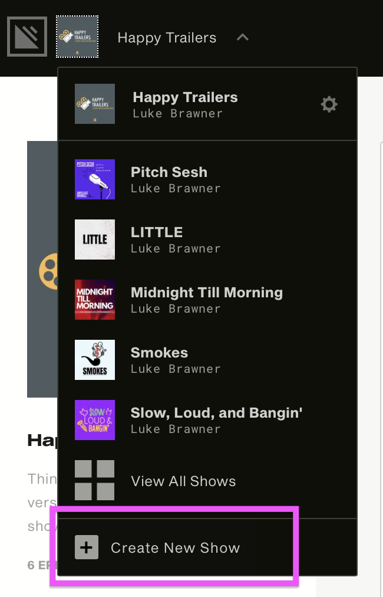
Task: Click the Midnight Till Morning artwork
Action: point(95,300)
